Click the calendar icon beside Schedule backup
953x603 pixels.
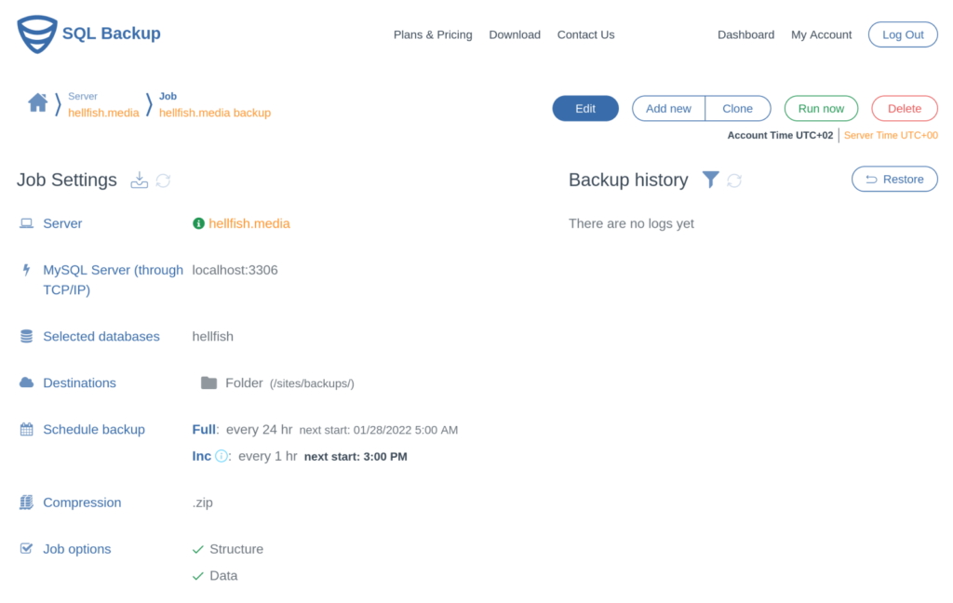coord(24,429)
